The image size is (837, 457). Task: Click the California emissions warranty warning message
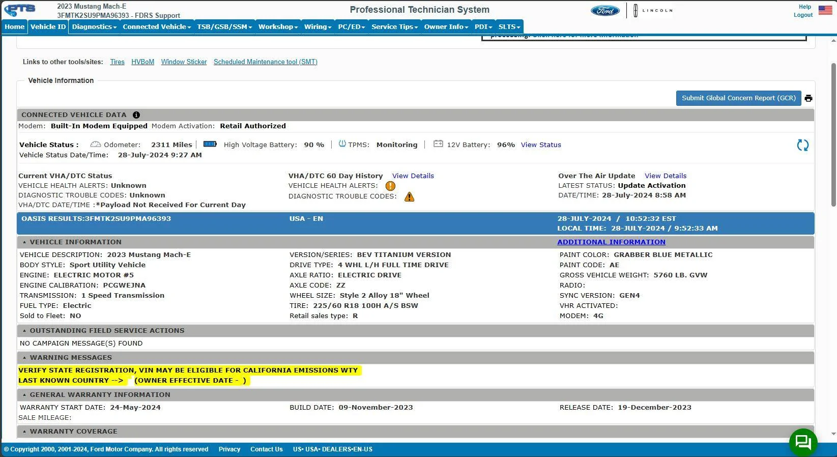pyautogui.click(x=188, y=370)
